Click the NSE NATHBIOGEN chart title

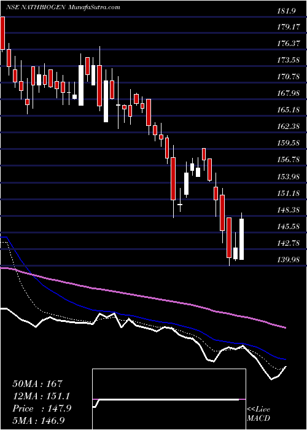pyautogui.click(x=36, y=7)
